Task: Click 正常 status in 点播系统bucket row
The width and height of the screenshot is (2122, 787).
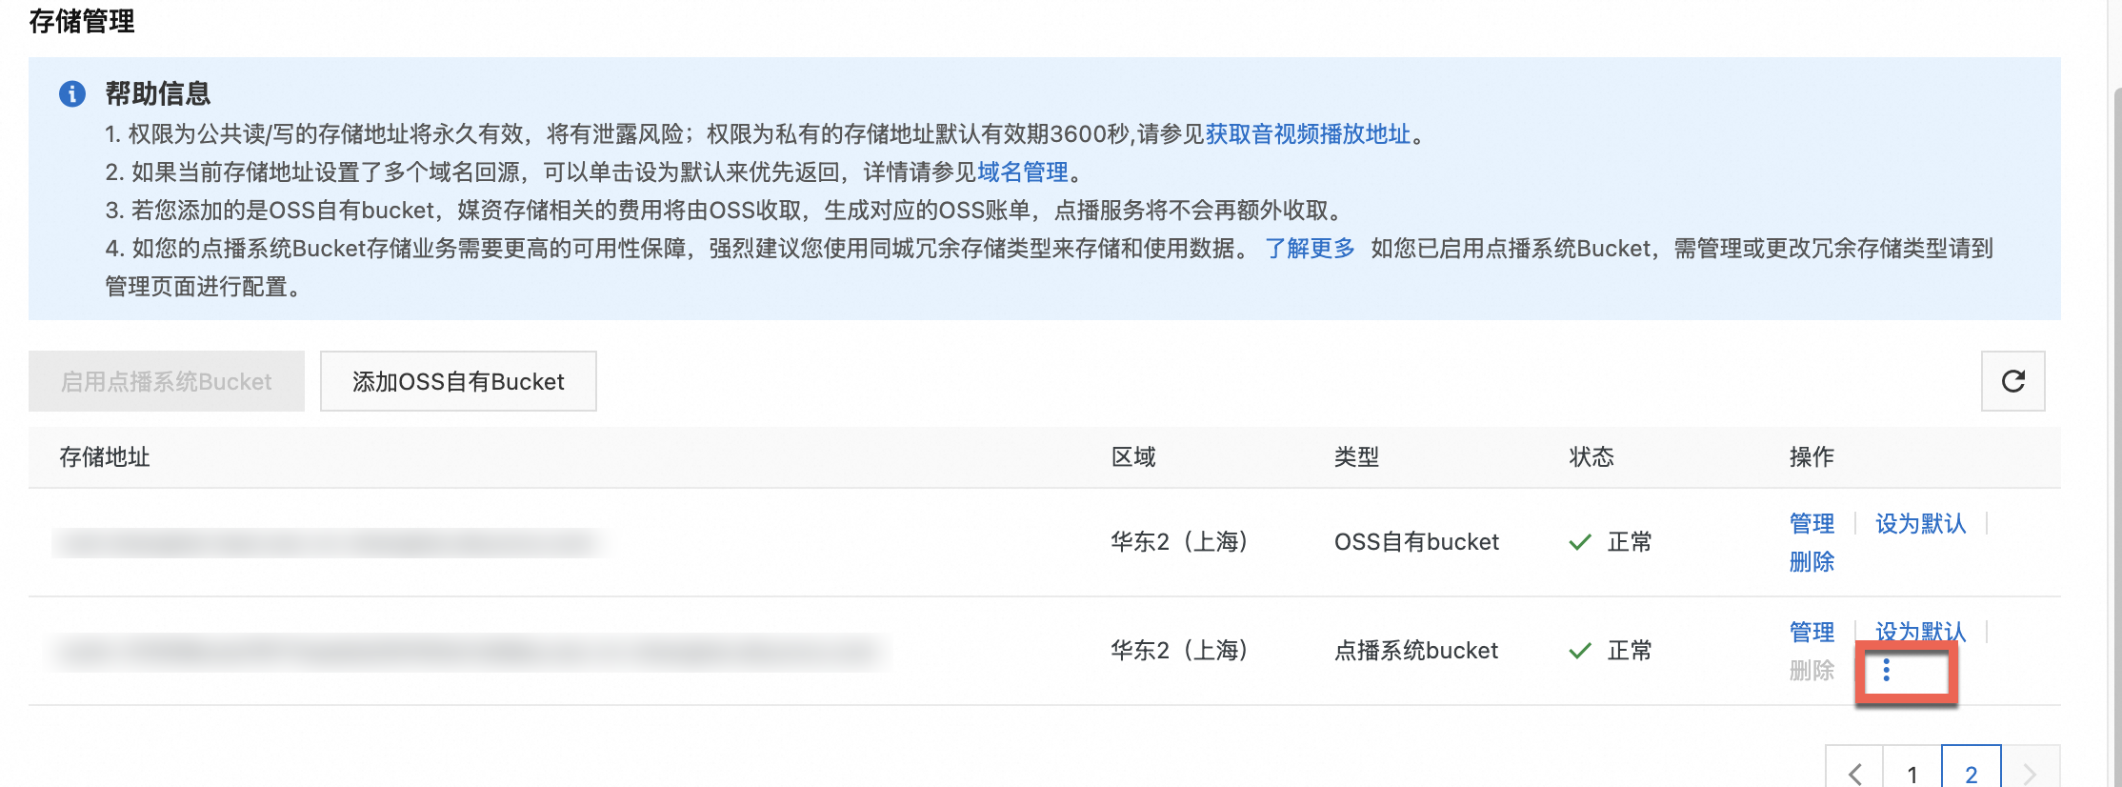Action: pos(1630,651)
